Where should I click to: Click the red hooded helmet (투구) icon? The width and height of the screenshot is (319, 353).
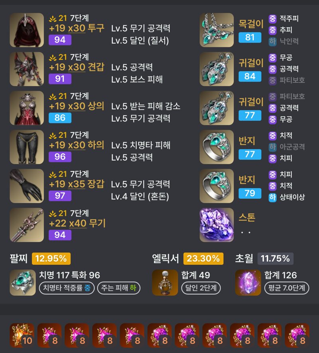pos(27,30)
